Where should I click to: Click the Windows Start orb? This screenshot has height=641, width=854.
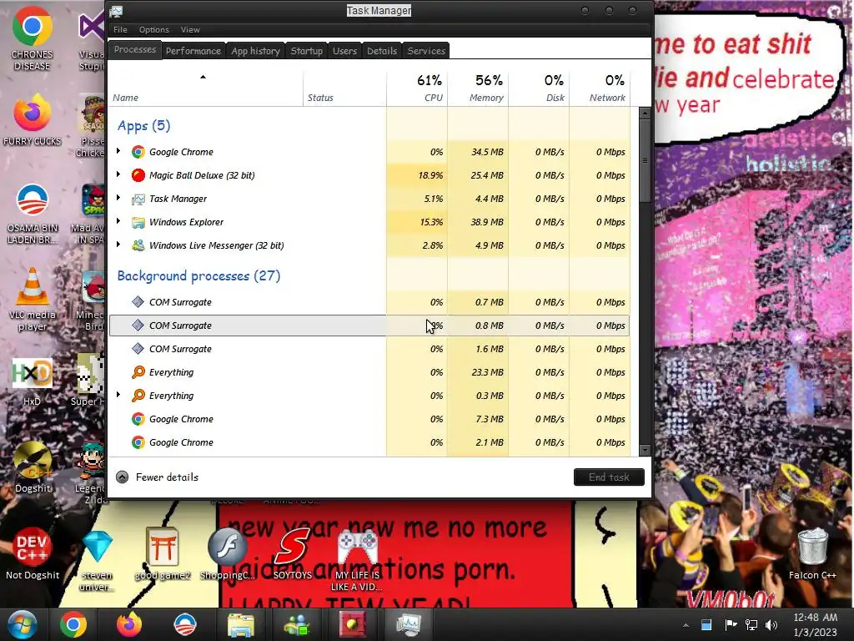coord(22,624)
